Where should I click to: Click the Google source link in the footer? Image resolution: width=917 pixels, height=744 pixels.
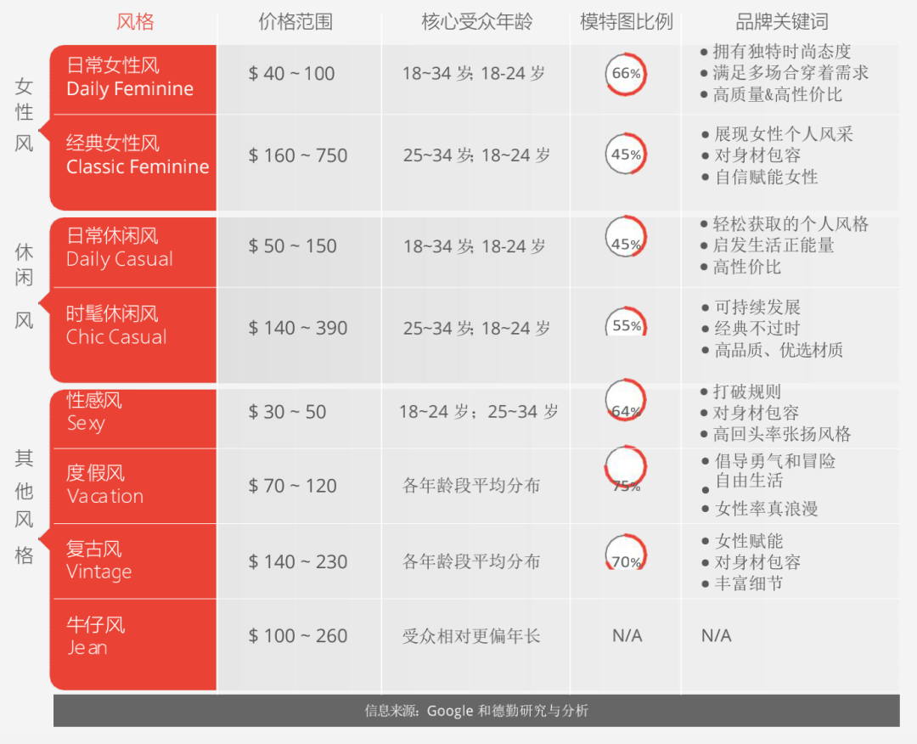point(449,711)
